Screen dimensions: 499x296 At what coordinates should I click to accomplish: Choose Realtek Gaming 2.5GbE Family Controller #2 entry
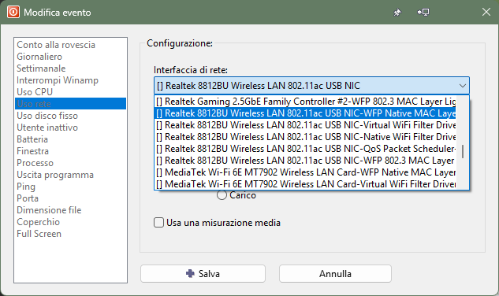(x=306, y=102)
